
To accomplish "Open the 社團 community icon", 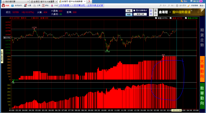I will pyautogui.click(x=25, y=6).
